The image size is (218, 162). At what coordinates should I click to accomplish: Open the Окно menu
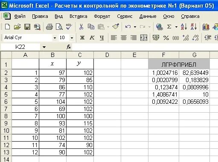coord(169,16)
